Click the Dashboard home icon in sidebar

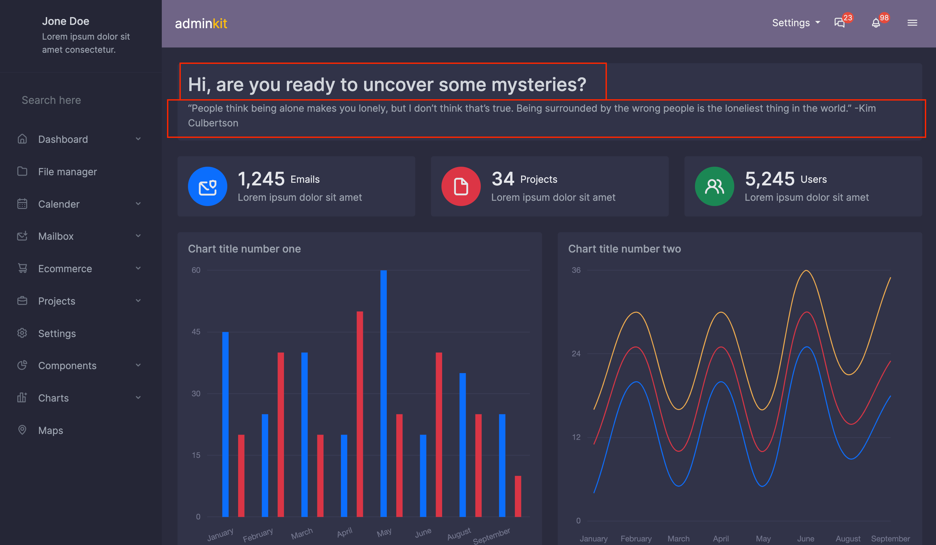point(22,139)
